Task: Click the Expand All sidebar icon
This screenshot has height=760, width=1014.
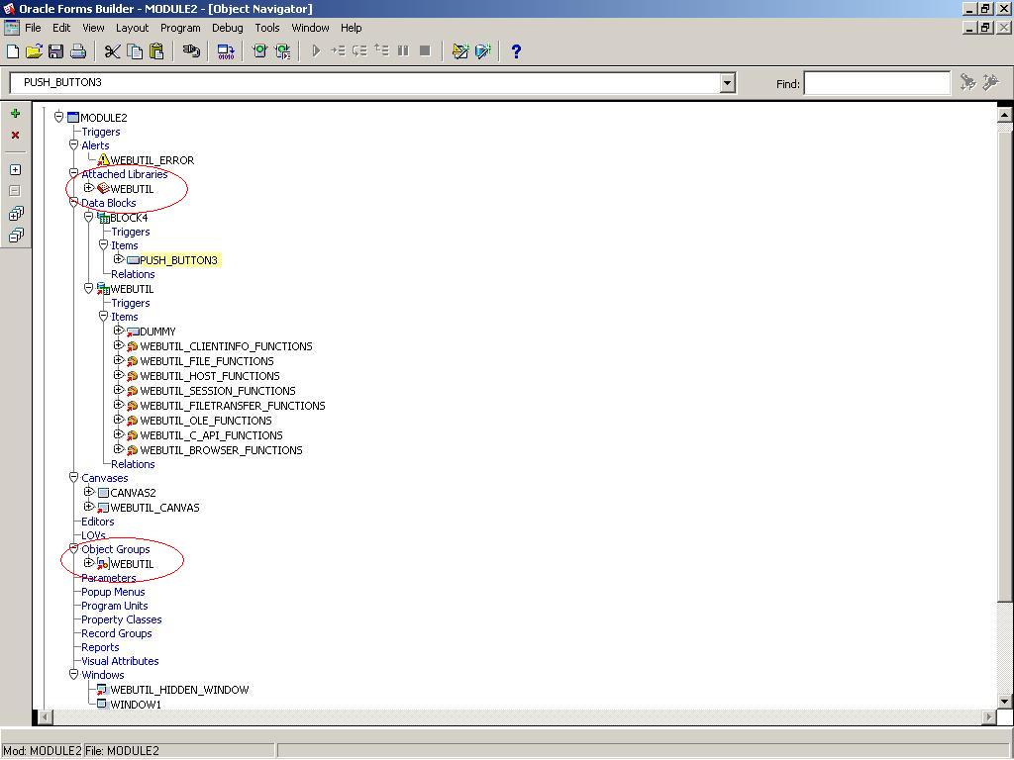Action: [16, 214]
